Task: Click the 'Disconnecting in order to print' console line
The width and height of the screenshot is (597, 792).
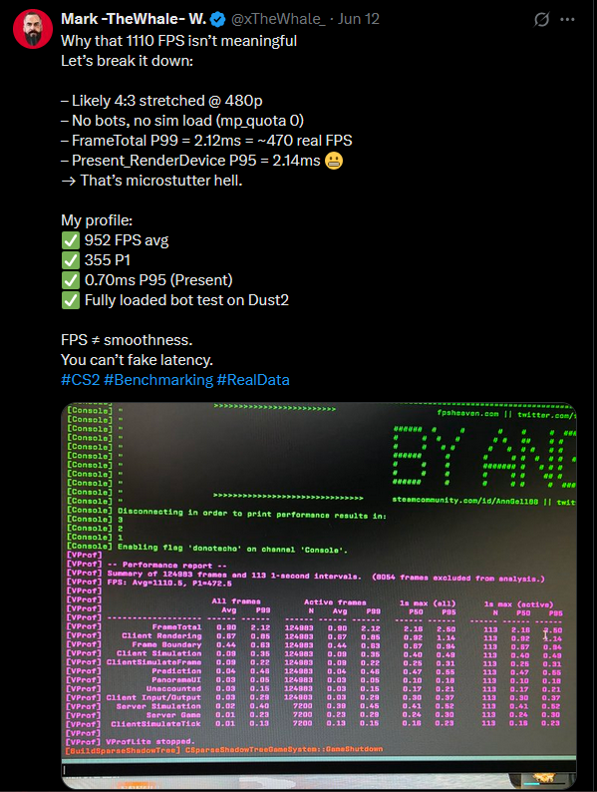Action: tap(252, 514)
